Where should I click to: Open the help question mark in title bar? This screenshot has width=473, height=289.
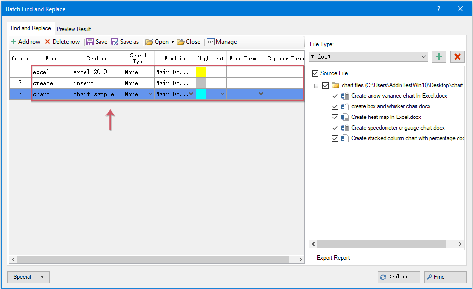click(x=439, y=9)
